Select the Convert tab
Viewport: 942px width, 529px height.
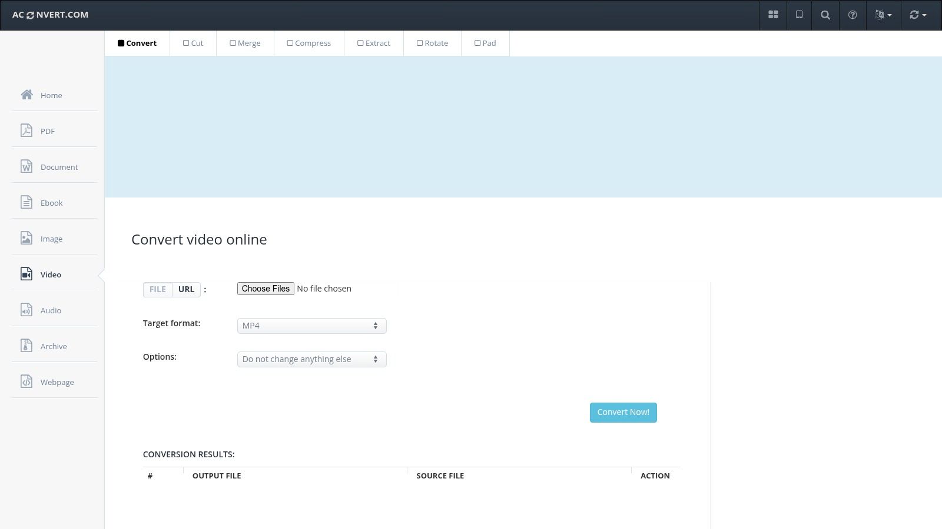tap(137, 43)
